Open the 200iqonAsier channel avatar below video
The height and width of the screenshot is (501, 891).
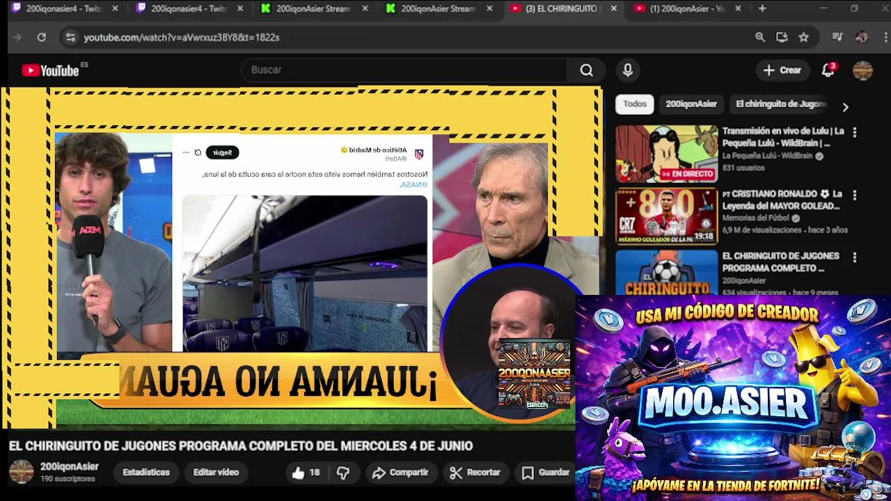21,472
